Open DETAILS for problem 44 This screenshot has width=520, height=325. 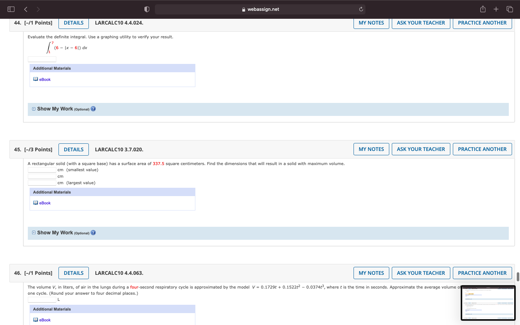tap(73, 23)
